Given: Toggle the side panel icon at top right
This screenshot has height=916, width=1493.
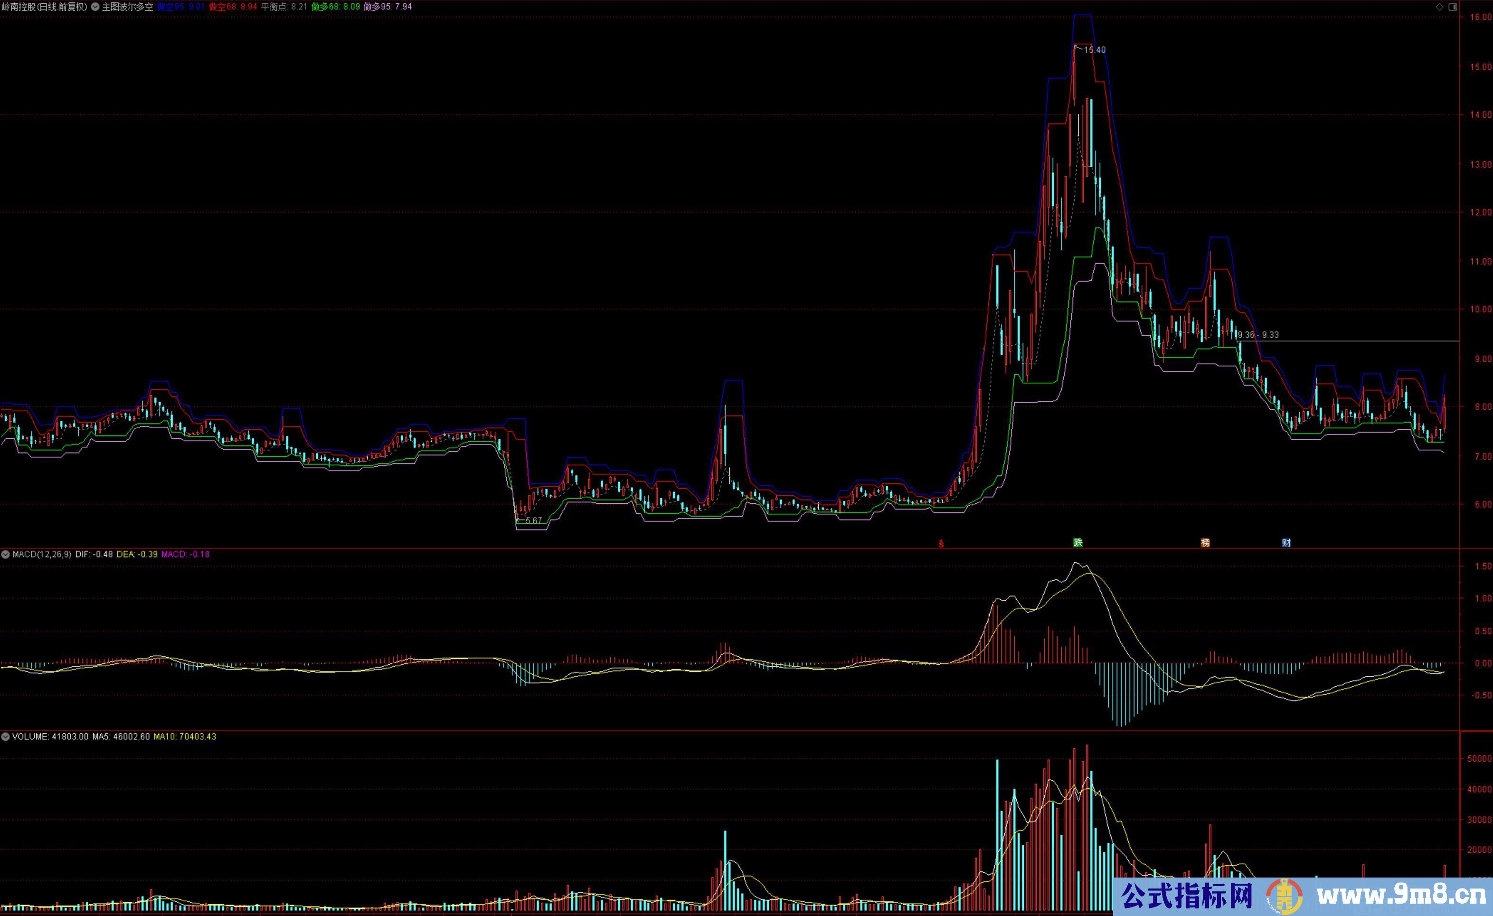Looking at the screenshot, I should pos(1453,7).
